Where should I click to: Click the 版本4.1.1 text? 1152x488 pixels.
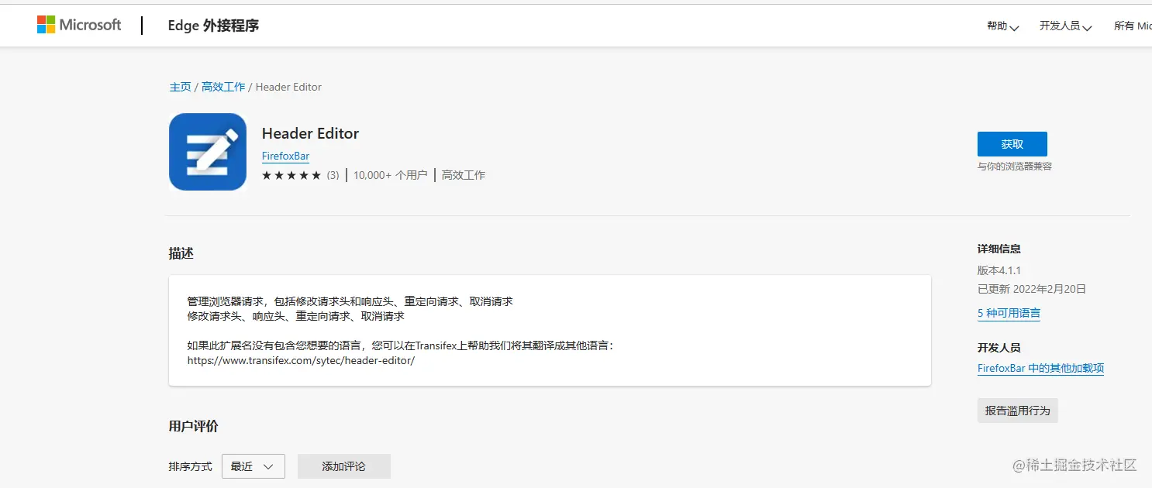[999, 270]
